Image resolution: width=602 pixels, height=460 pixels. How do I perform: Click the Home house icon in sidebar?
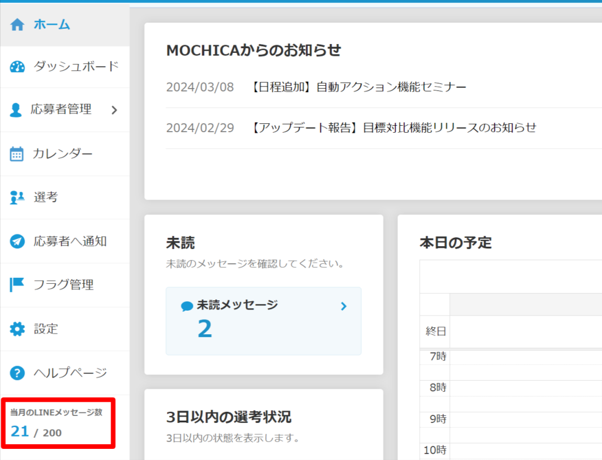pos(18,25)
